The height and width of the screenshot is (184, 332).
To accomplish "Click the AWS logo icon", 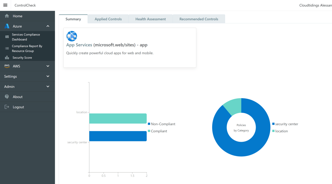I will pos(7,66).
